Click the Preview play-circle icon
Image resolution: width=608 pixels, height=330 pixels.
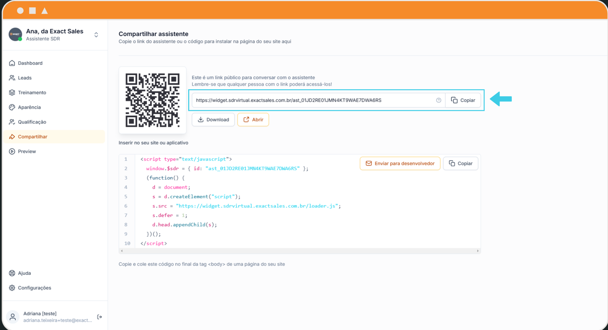coord(12,151)
